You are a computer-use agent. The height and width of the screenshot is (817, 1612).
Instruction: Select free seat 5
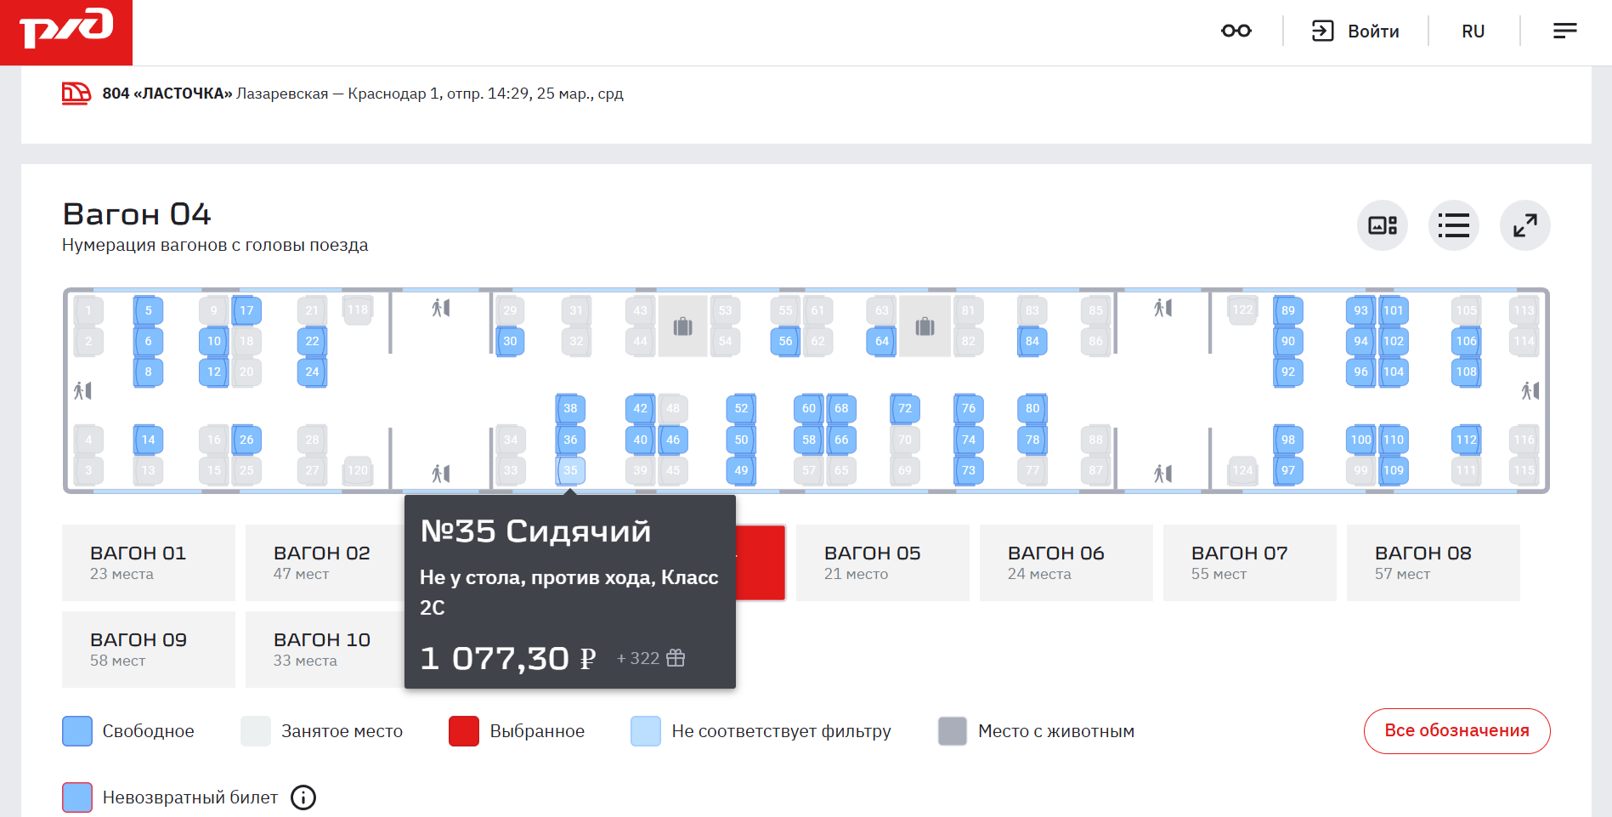(148, 310)
